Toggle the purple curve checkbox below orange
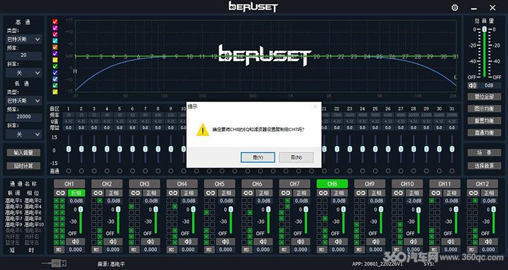The width and height of the screenshot is (508, 270). pyautogui.click(x=55, y=53)
